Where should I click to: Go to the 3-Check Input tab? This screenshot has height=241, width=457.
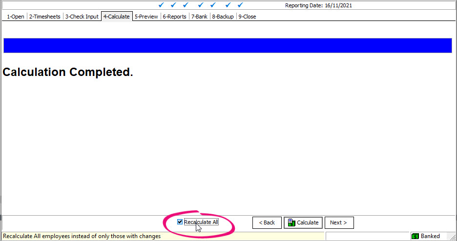(82, 17)
